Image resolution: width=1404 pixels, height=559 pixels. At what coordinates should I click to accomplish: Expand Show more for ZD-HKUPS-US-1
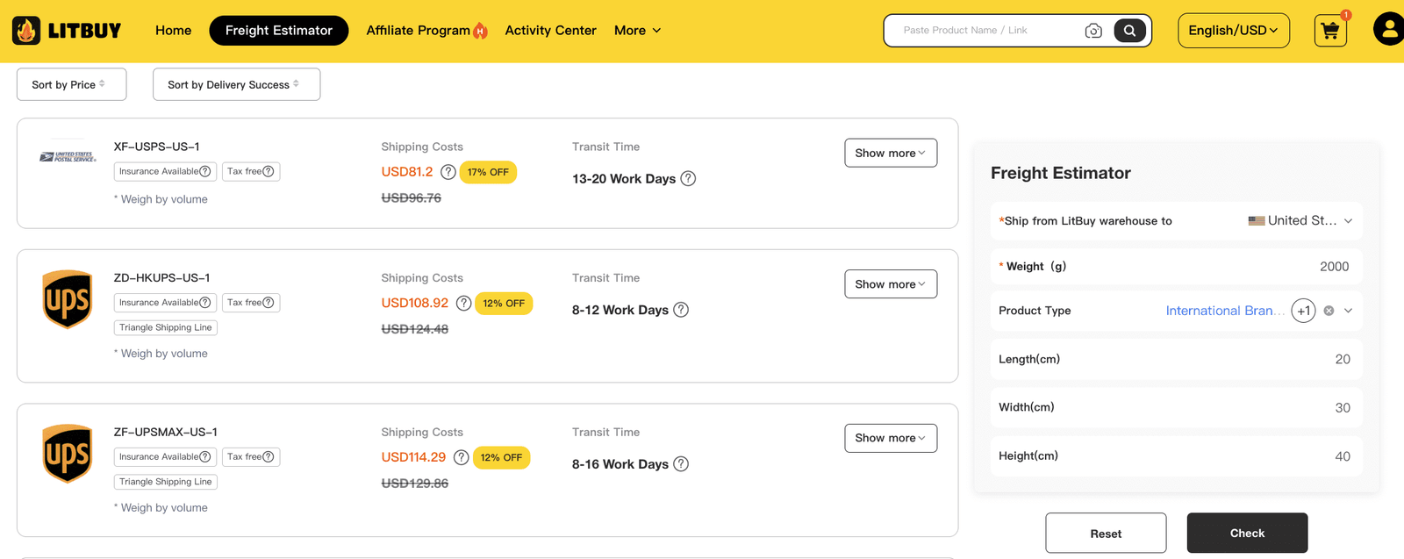(891, 284)
